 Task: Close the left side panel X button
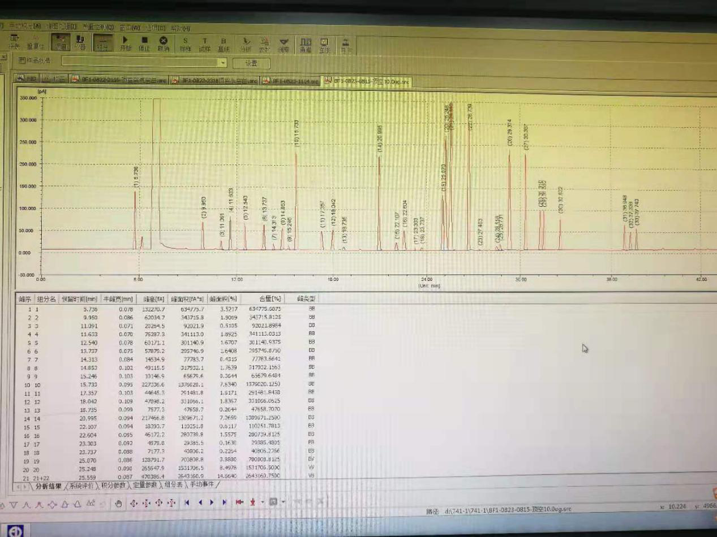coord(3,57)
